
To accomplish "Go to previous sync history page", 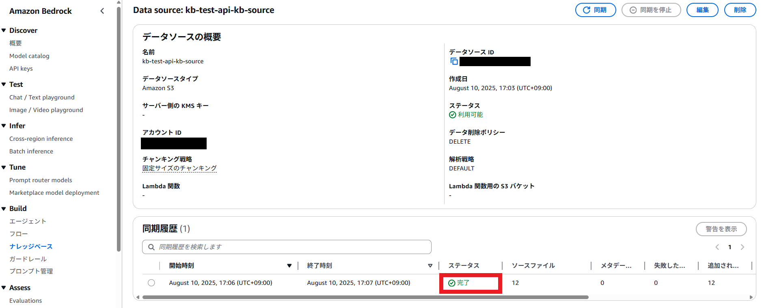I will 717,247.
